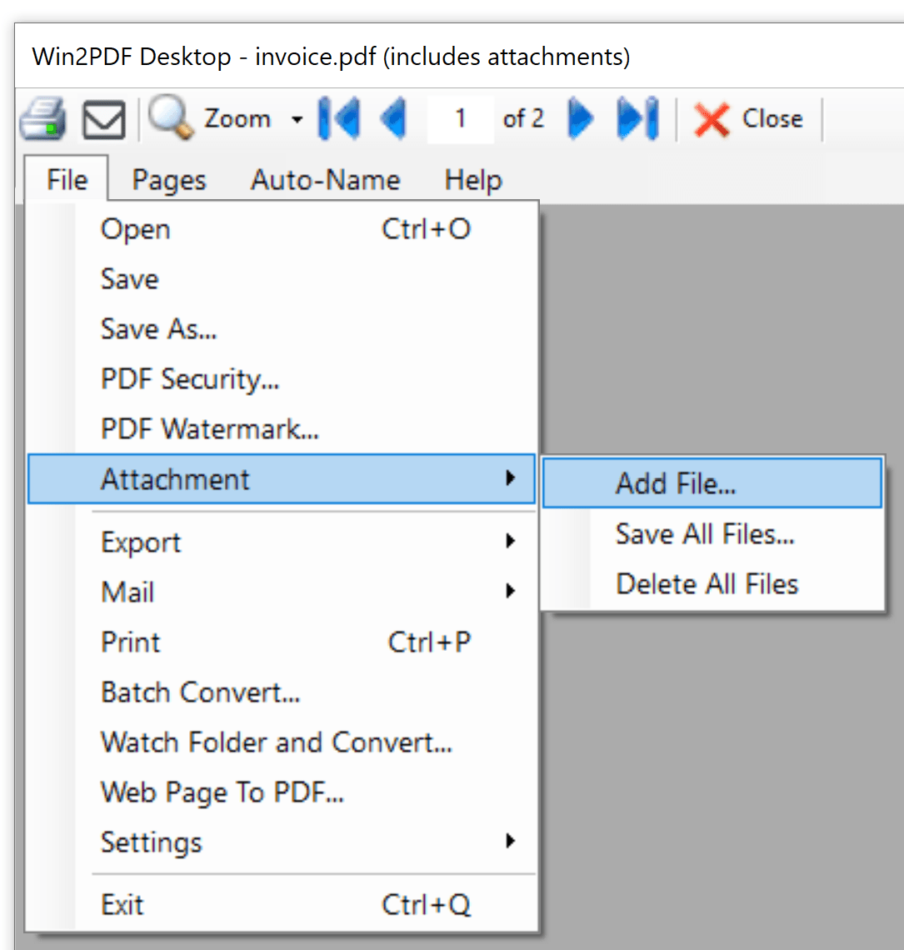This screenshot has height=950, width=904.
Task: Select Batch Convert... menu item
Action: (x=201, y=692)
